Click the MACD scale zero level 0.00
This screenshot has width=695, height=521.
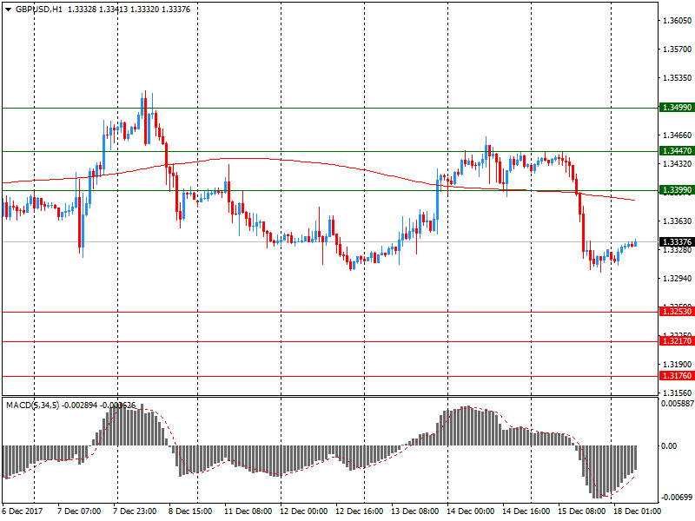pos(669,446)
